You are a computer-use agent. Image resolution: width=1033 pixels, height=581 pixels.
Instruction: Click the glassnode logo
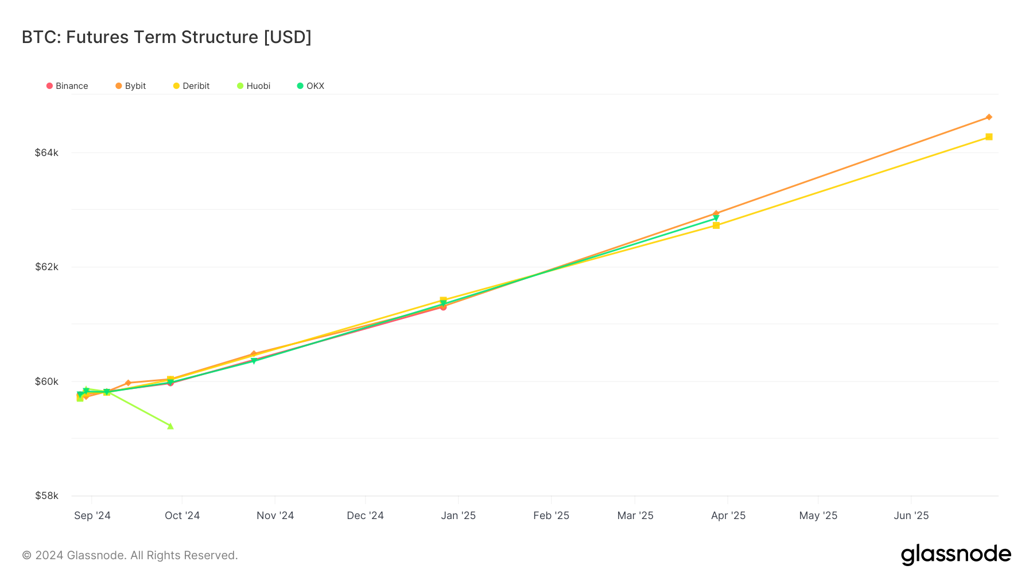956,554
